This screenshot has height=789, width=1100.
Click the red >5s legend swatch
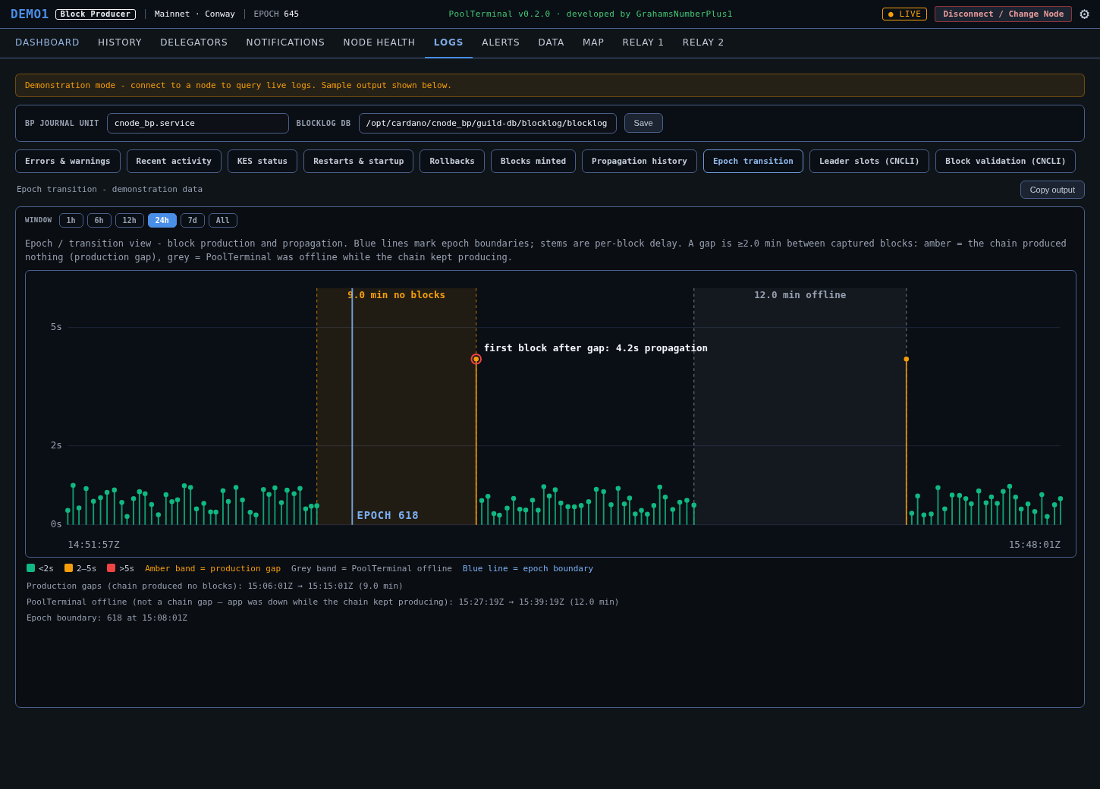click(111, 568)
